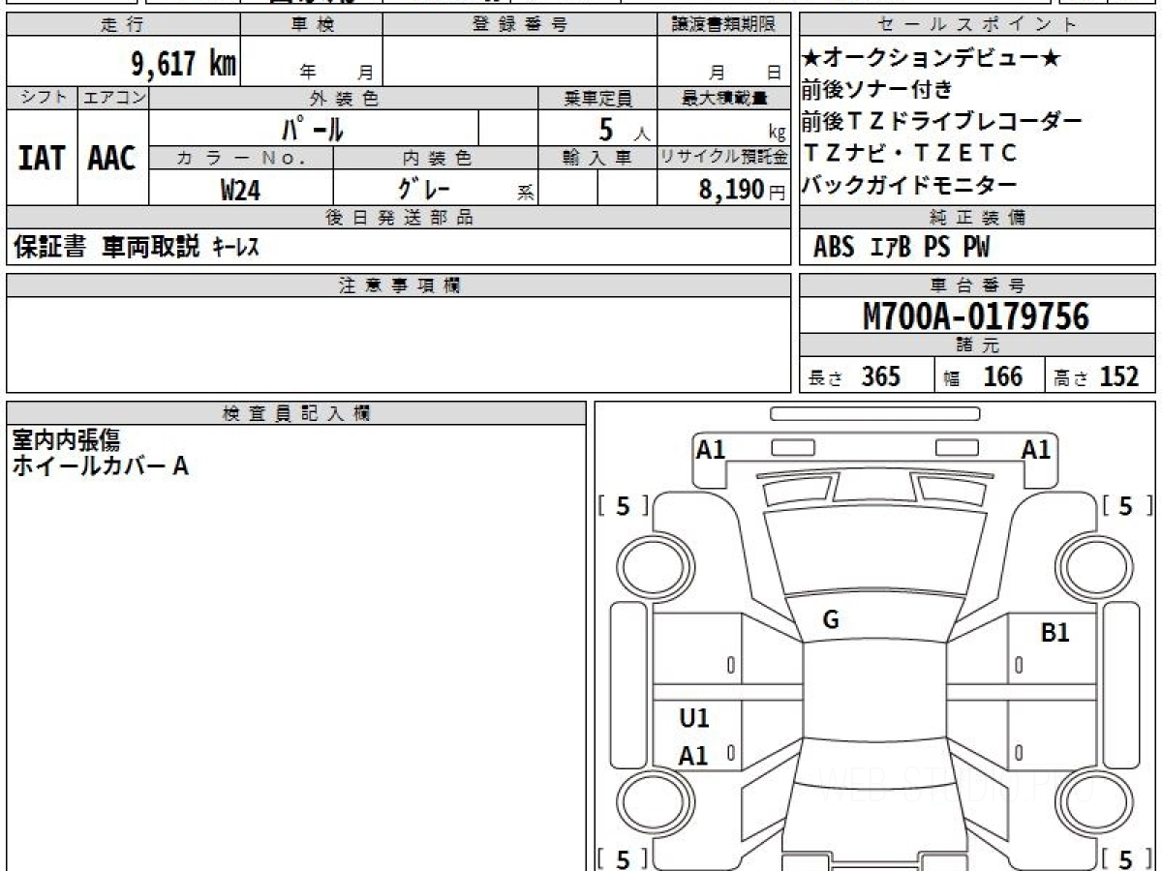The height and width of the screenshot is (871, 1162).
Task: Select the ホイールカバー A note line
Action: pos(100,466)
